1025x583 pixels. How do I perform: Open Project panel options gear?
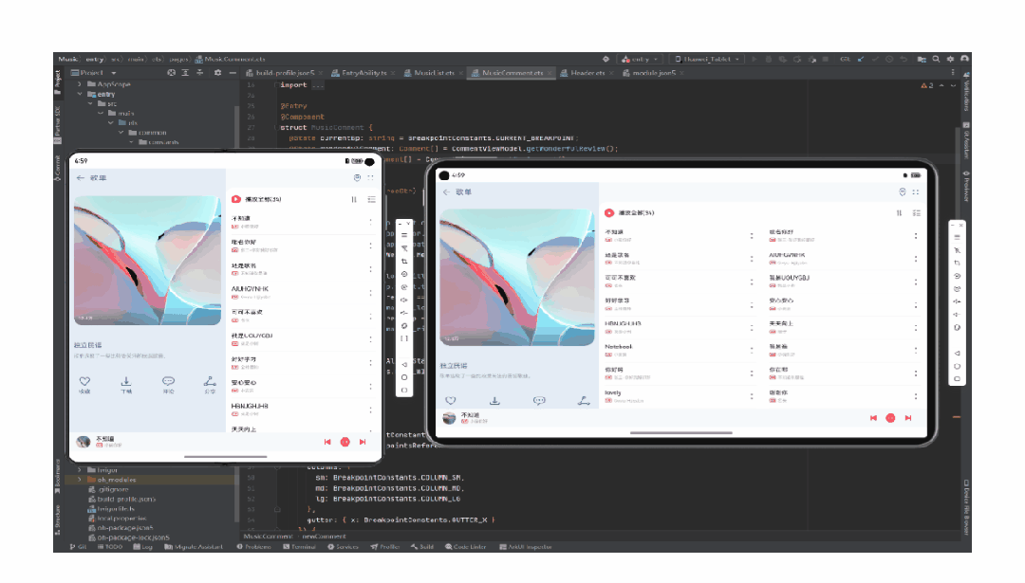(217, 72)
